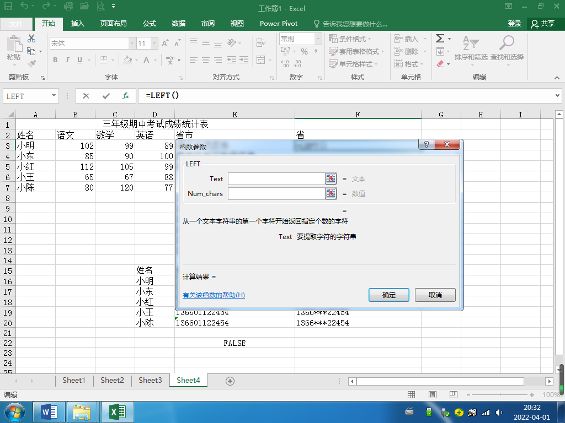This screenshot has width=565, height=423.
Task: Switch to Page Layout view in status bar
Action: click(x=431, y=395)
